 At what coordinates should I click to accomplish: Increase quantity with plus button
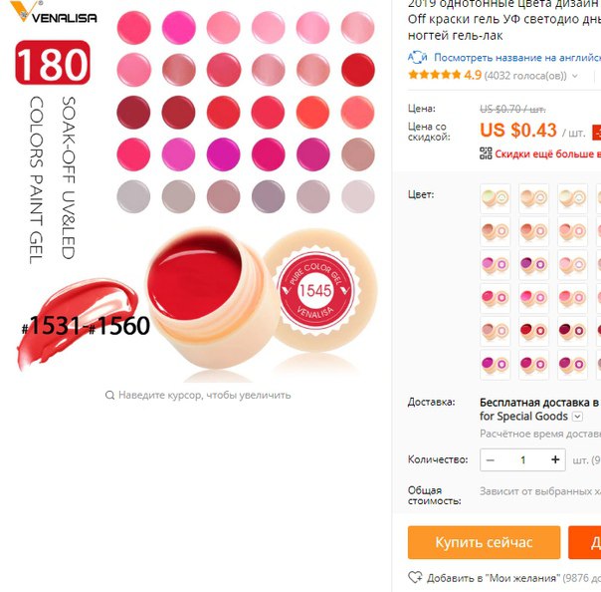point(555,459)
